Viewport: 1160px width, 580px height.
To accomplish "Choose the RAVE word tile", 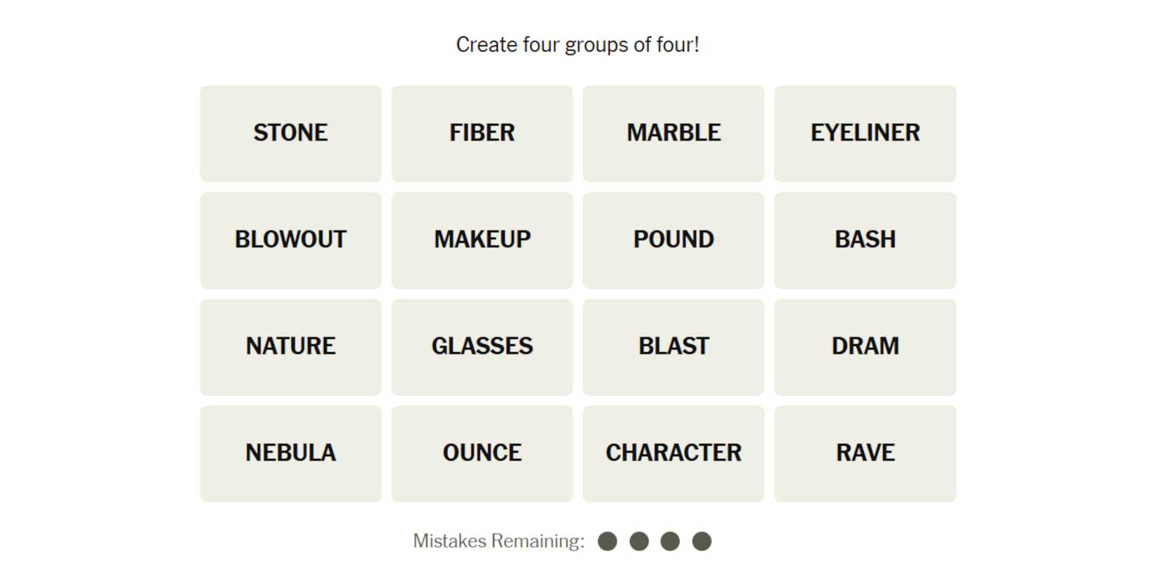I will [865, 453].
